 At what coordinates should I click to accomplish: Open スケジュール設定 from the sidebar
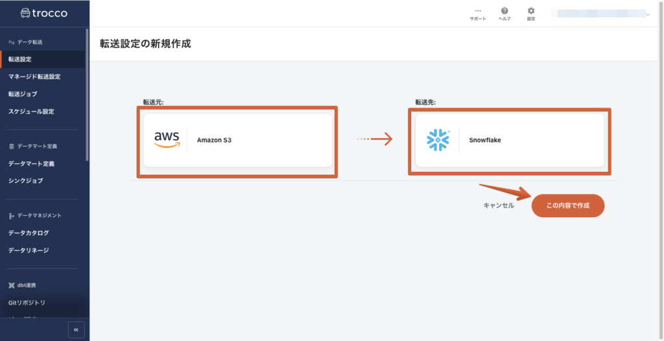click(31, 112)
